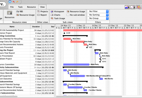Screen dimensions: 142x98
Task: Click the Name column header
Action: tap(12, 27)
